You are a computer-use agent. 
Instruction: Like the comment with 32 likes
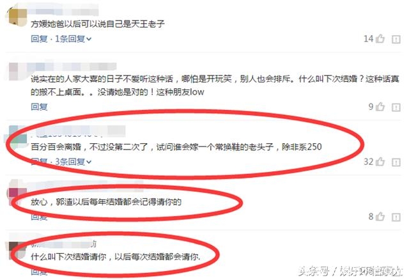[x=380, y=162]
